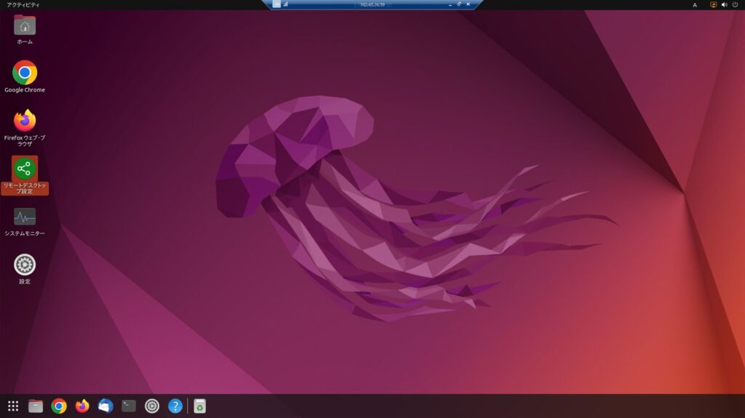
Task: Open the input source indicator A
Action: (695, 5)
